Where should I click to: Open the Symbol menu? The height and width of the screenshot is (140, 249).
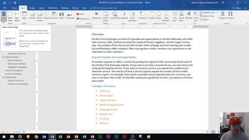pyautogui.click(x=230, y=16)
